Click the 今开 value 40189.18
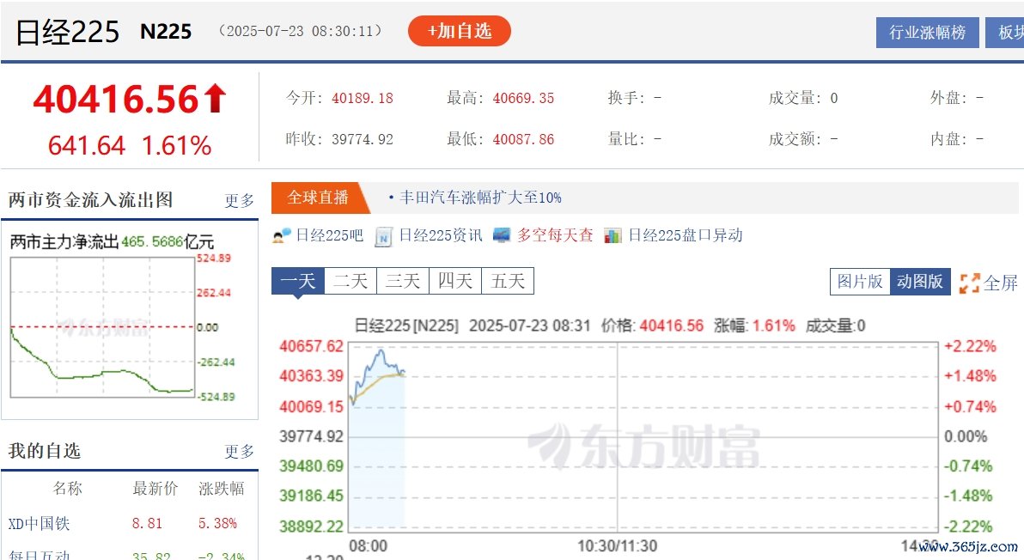 point(363,98)
